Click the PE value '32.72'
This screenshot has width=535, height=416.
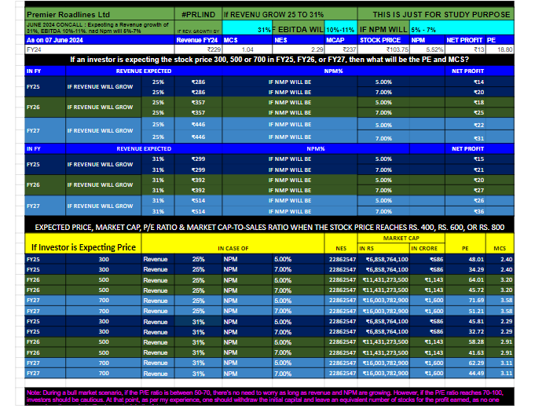pos(465,331)
